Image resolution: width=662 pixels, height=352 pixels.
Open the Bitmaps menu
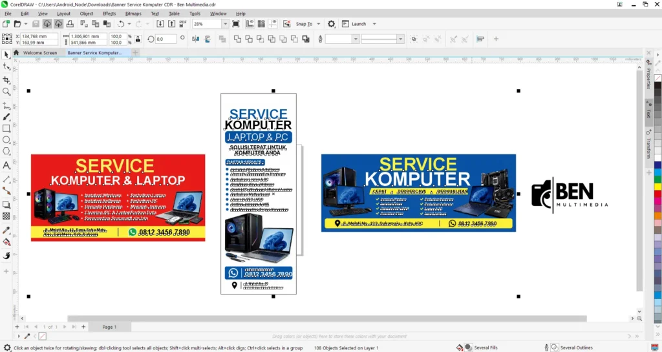tap(133, 14)
